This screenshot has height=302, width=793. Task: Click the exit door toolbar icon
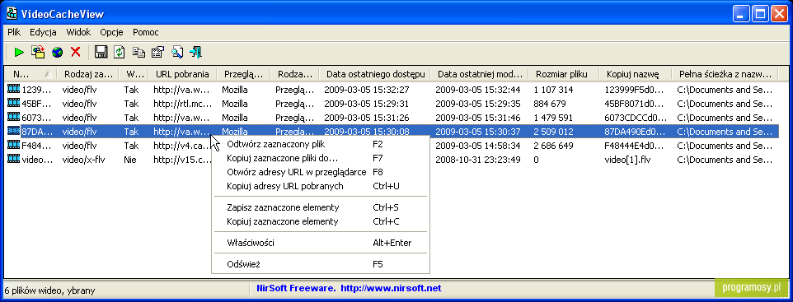click(196, 52)
